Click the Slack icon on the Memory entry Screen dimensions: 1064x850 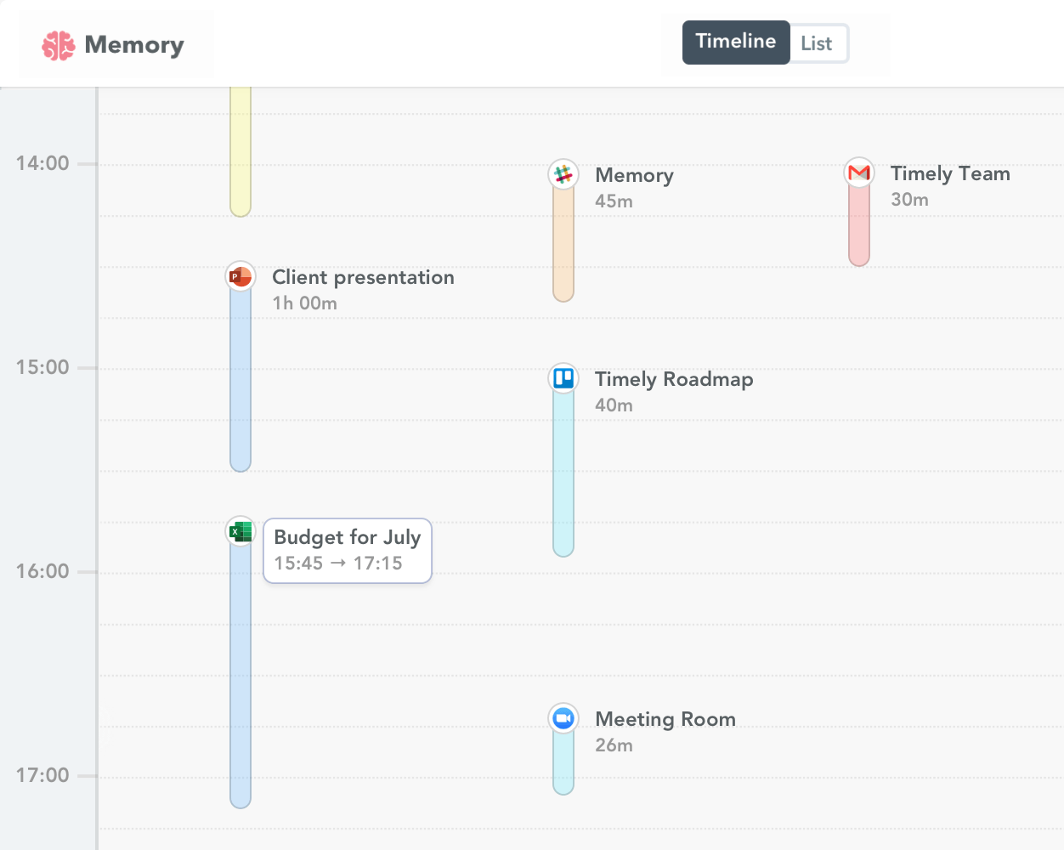563,173
